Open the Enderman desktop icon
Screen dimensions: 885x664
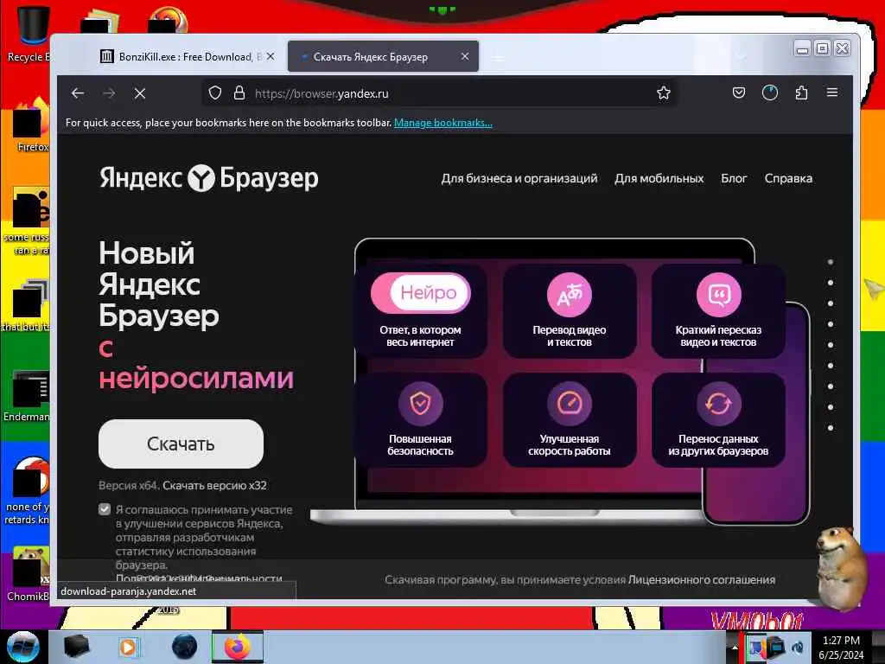(x=29, y=395)
